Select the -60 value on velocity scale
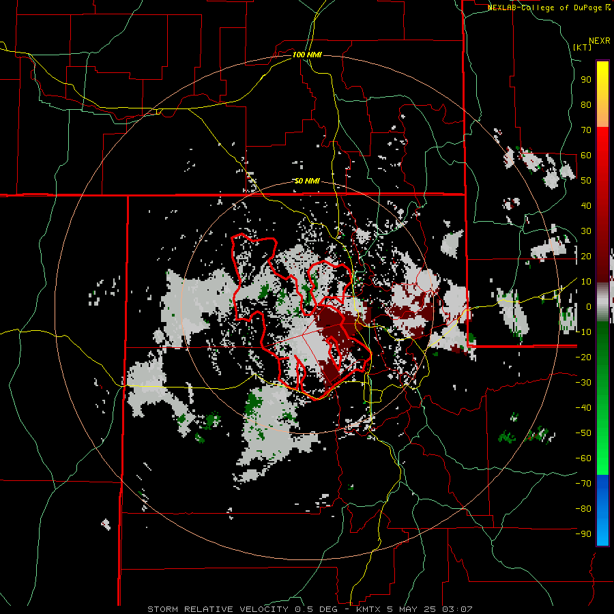Screen dimensions: 614x614 (583, 458)
